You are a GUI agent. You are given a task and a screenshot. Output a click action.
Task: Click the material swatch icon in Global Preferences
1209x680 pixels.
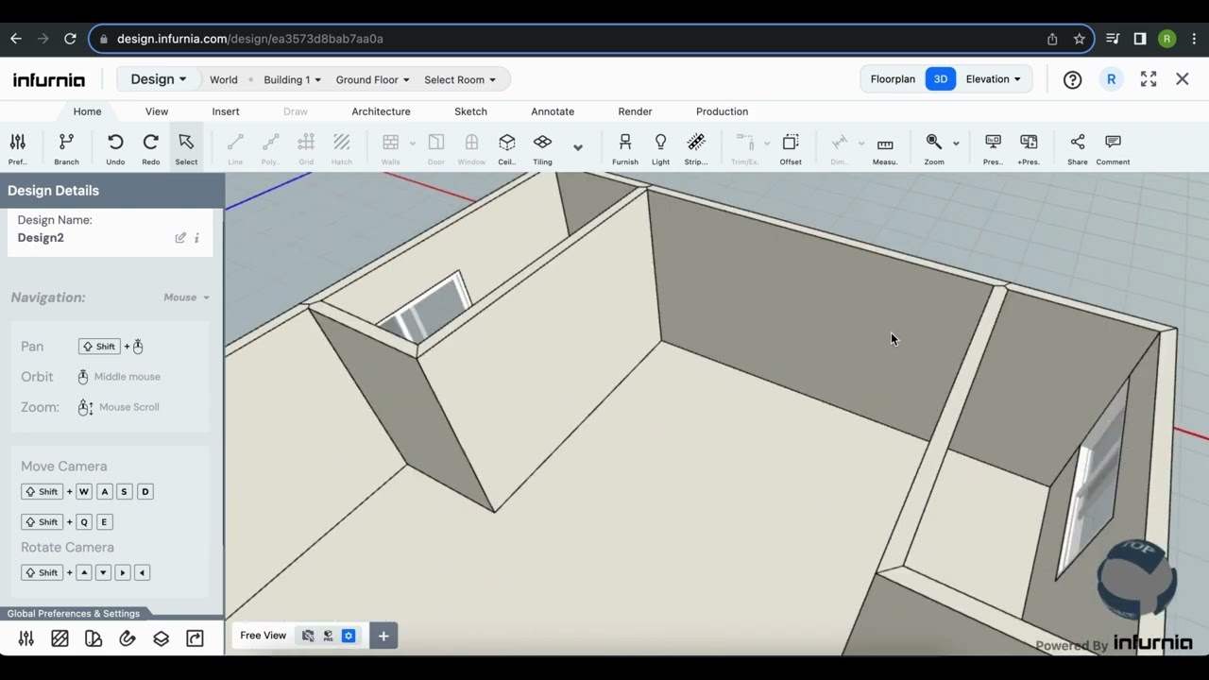(x=94, y=638)
